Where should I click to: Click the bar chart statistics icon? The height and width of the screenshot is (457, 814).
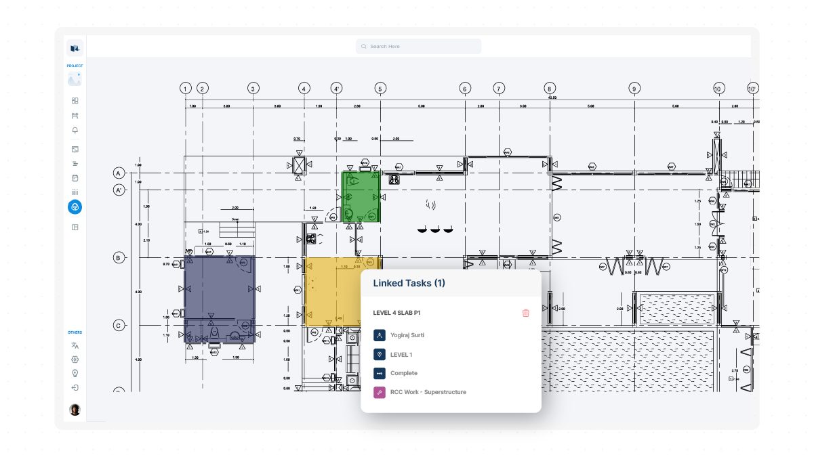coord(75,192)
